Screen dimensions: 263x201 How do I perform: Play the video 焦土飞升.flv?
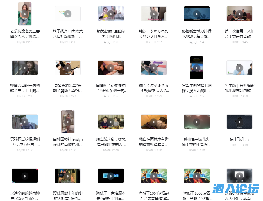239,122
